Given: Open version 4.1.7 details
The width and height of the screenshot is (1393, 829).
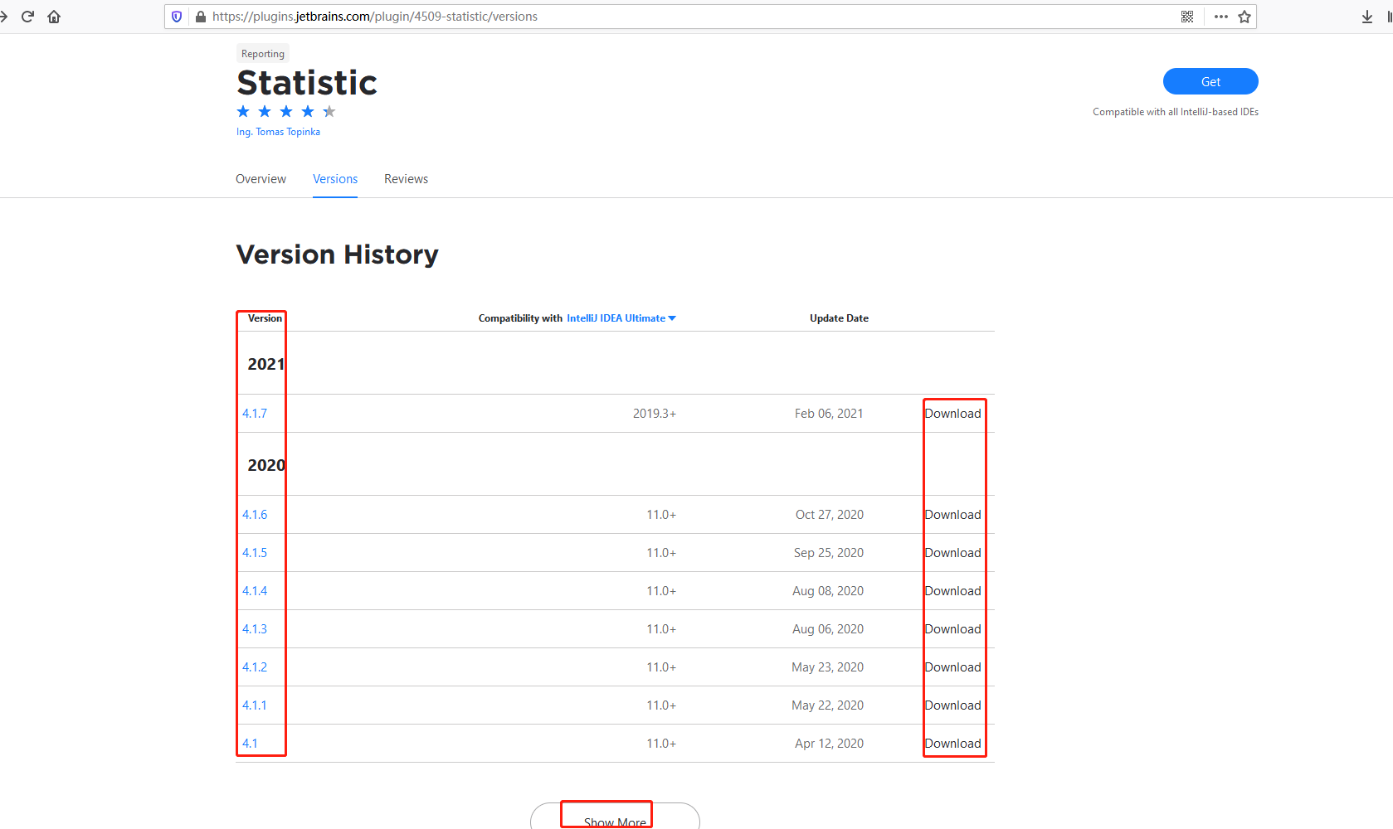Looking at the screenshot, I should [x=255, y=414].
